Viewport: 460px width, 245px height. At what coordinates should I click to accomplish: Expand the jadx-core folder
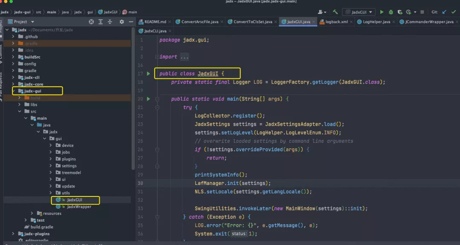pyautogui.click(x=13, y=84)
